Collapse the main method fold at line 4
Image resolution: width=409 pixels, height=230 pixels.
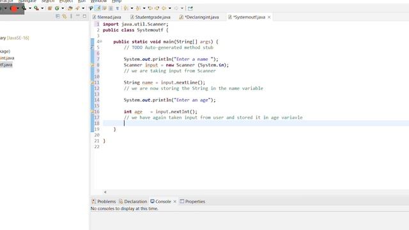point(101,42)
